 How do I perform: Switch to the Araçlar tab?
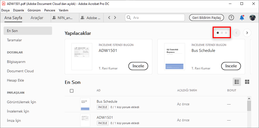pyautogui.click(x=37, y=18)
